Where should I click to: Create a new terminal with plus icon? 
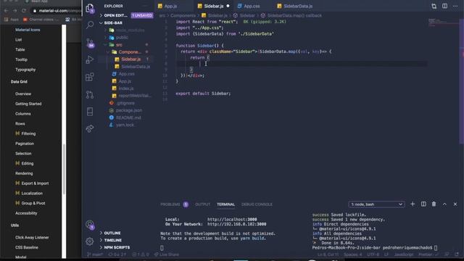[413, 204]
